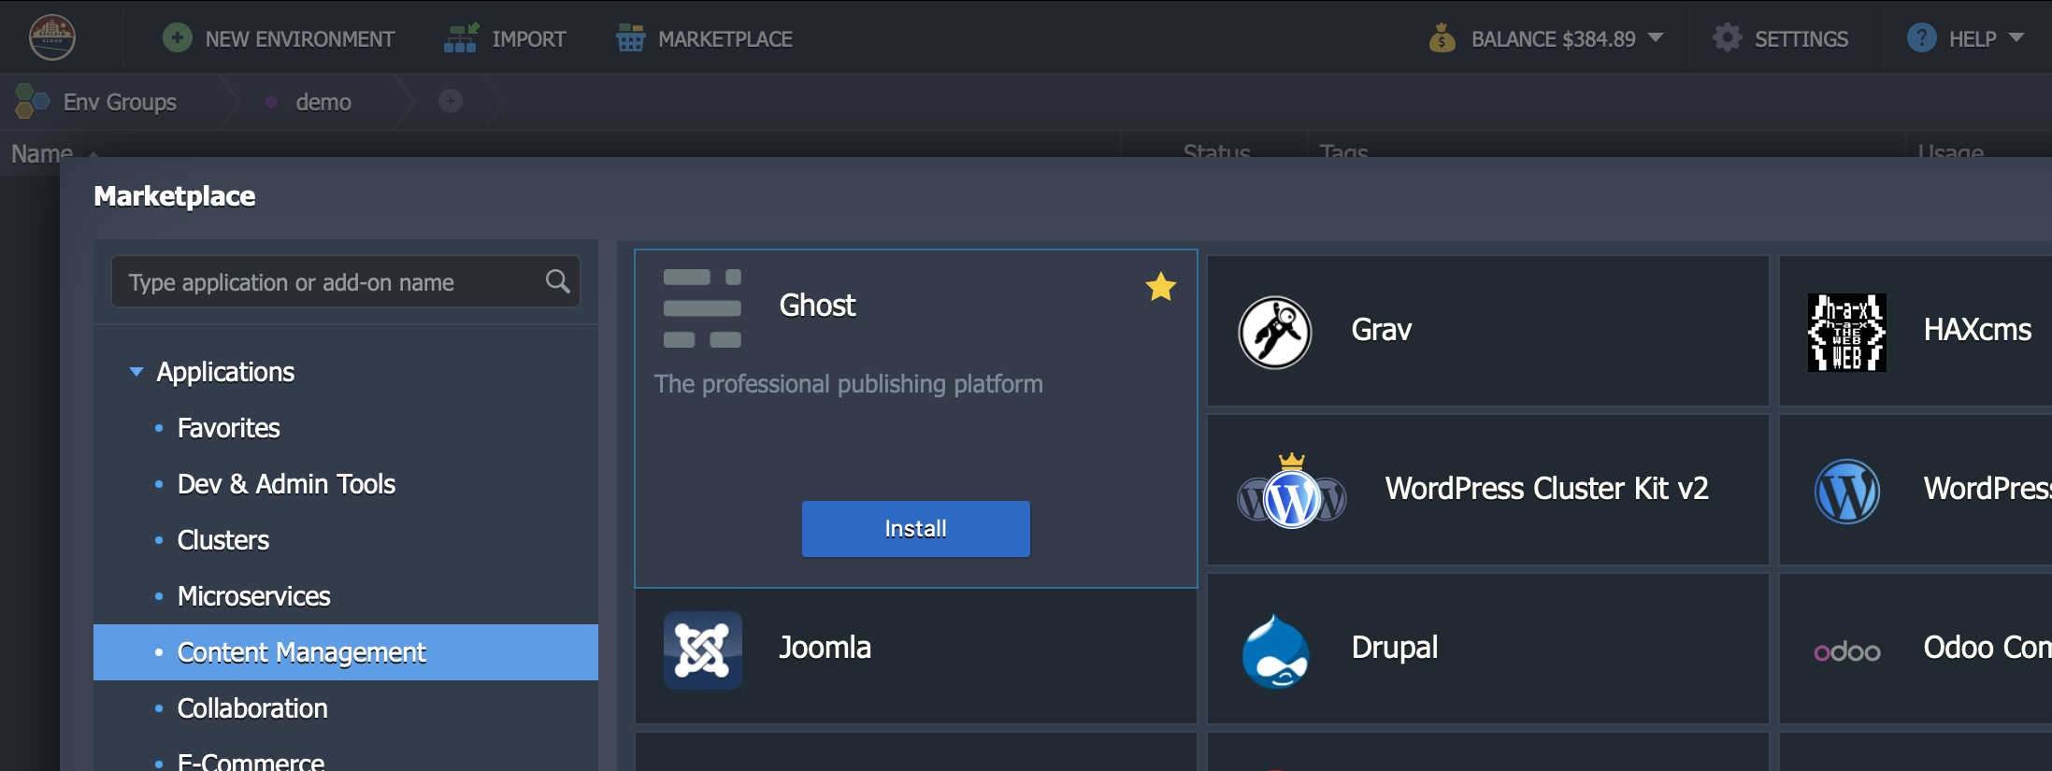Select the demo group breadcrumb
The image size is (2052, 771).
[x=323, y=102]
